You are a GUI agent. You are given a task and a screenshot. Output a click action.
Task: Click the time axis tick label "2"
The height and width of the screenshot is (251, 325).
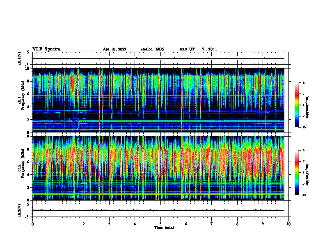pyautogui.click(x=84, y=224)
